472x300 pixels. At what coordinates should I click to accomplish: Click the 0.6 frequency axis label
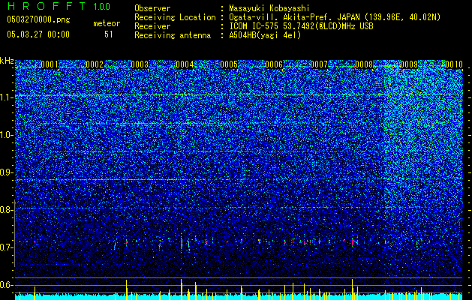tap(6, 285)
